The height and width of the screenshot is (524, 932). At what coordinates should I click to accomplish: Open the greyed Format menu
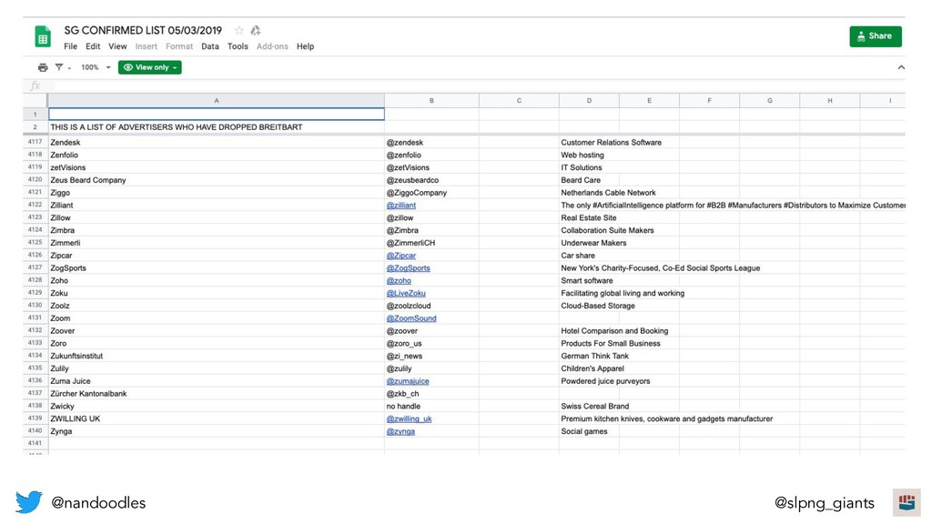[x=179, y=46]
